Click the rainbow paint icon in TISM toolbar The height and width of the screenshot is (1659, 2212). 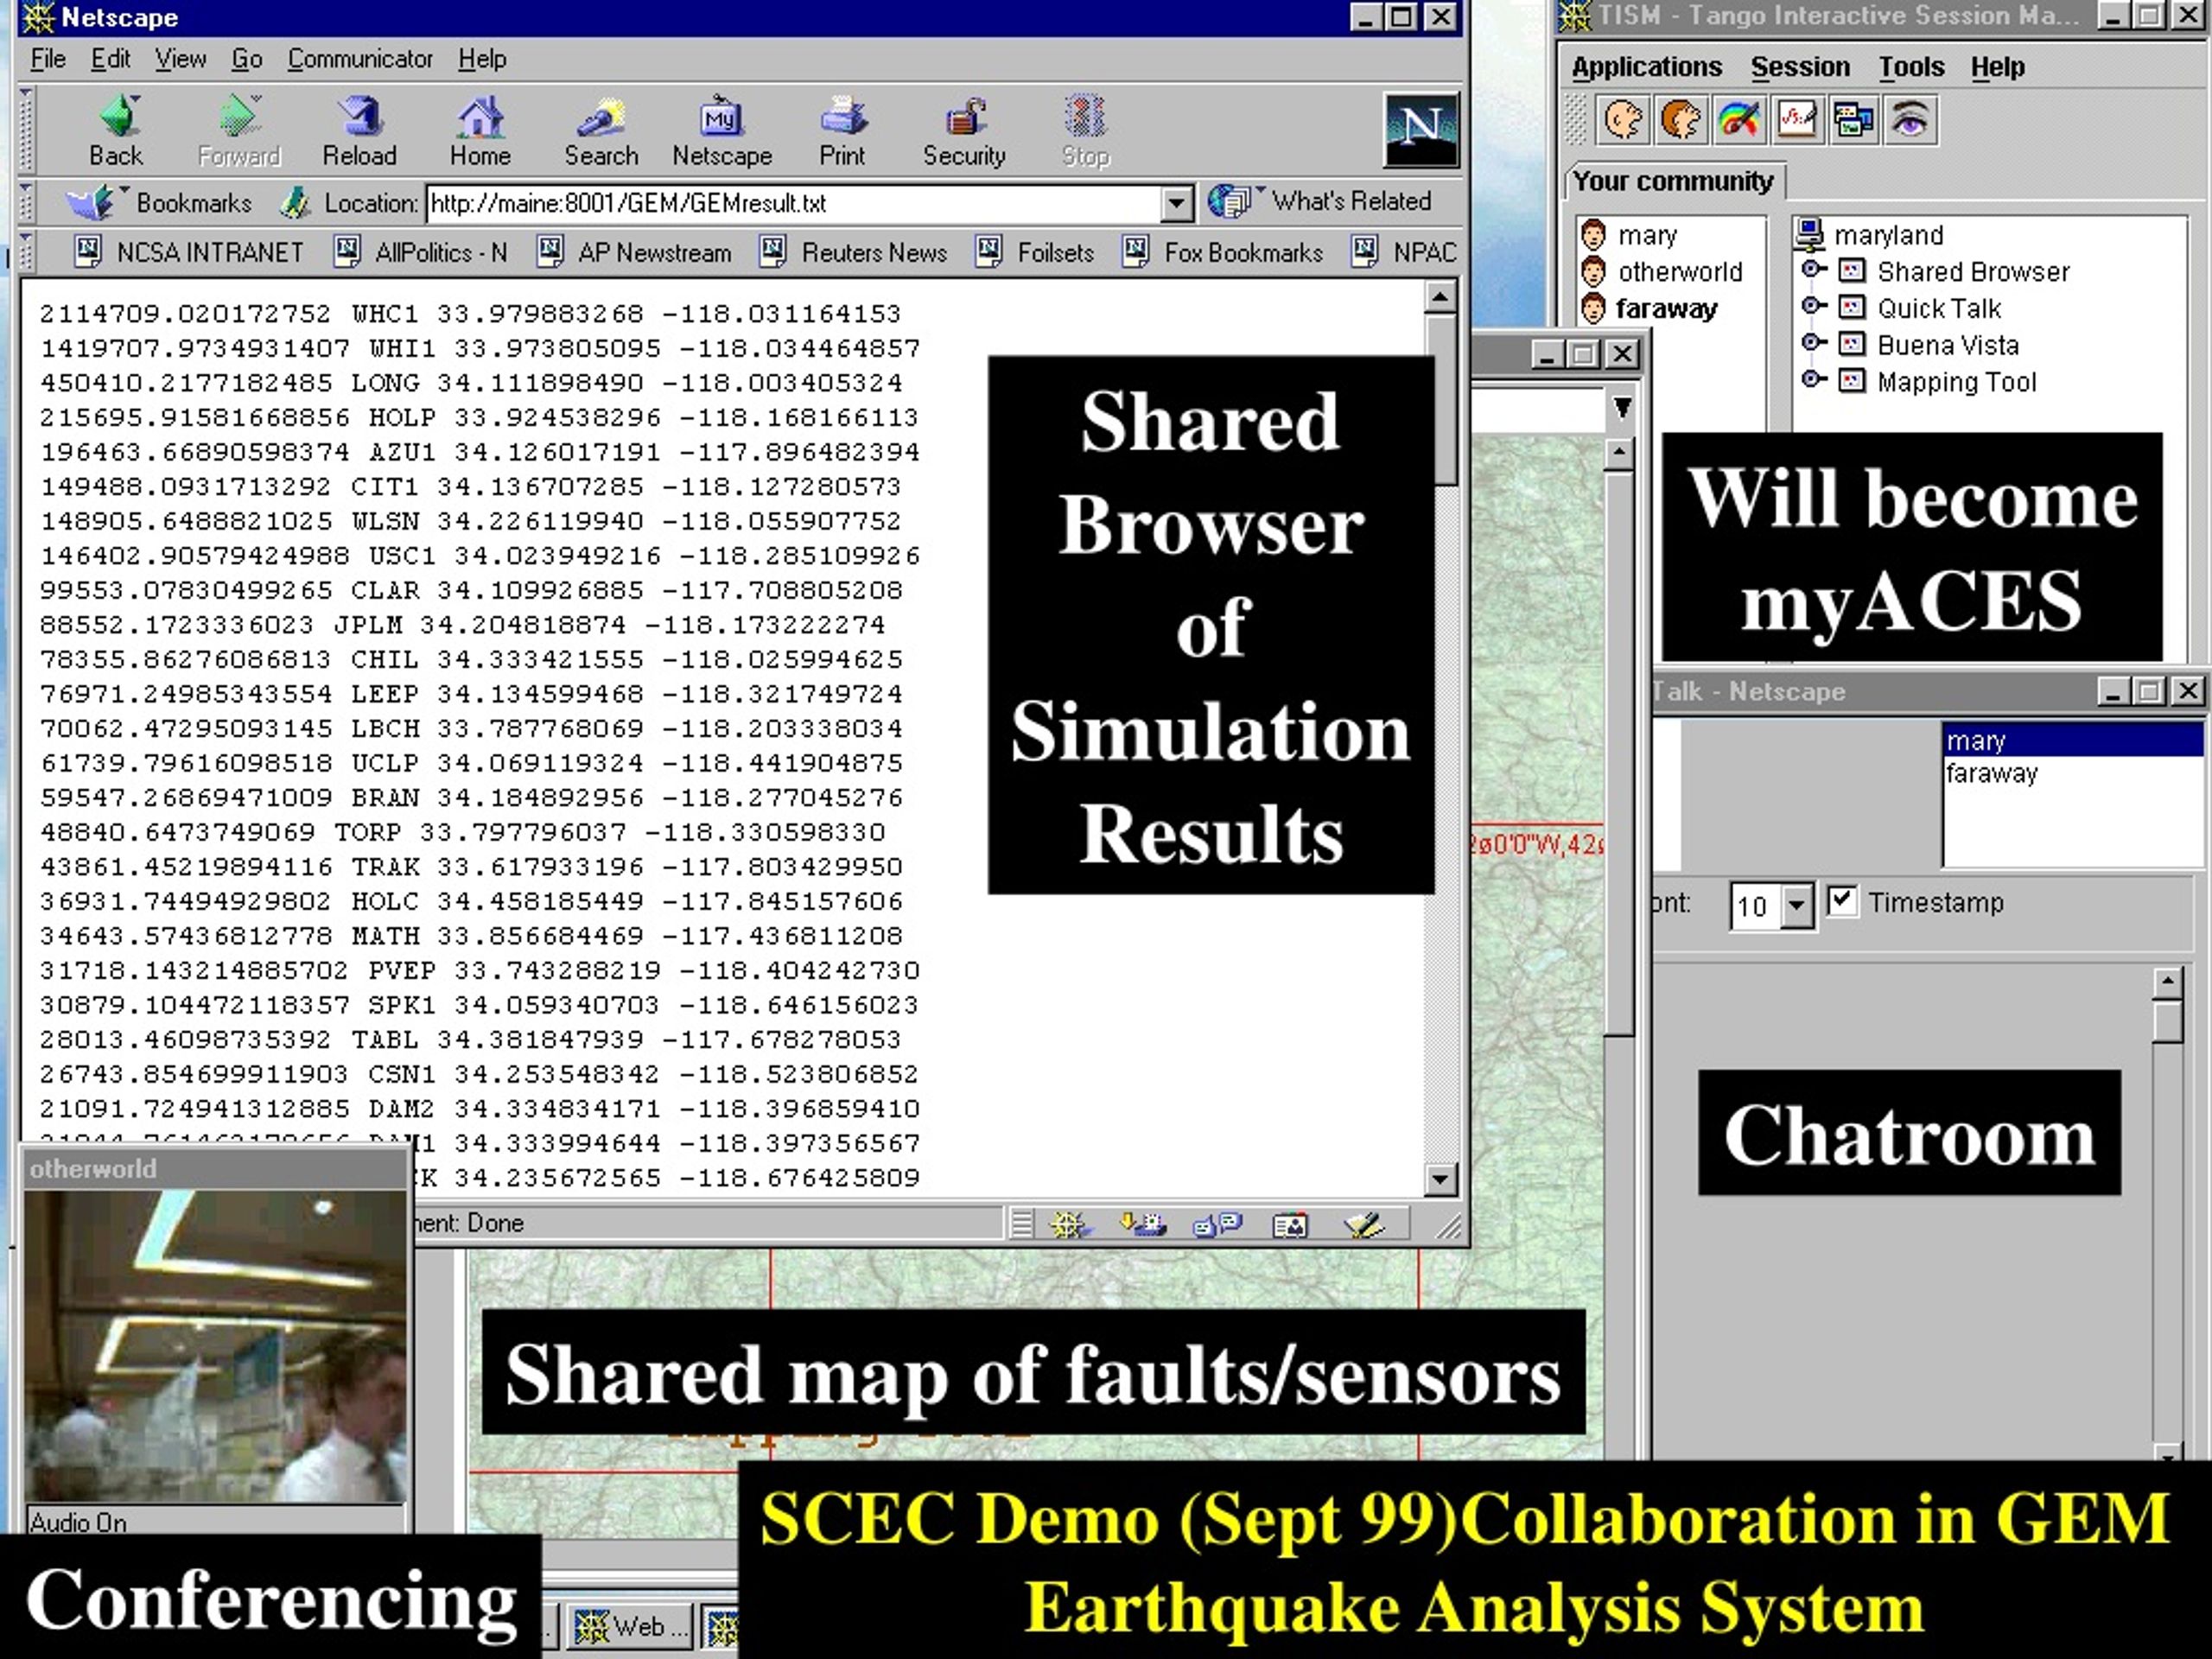tap(1739, 121)
